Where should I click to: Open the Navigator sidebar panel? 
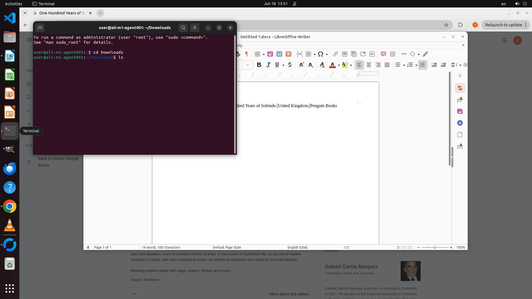tap(460, 123)
